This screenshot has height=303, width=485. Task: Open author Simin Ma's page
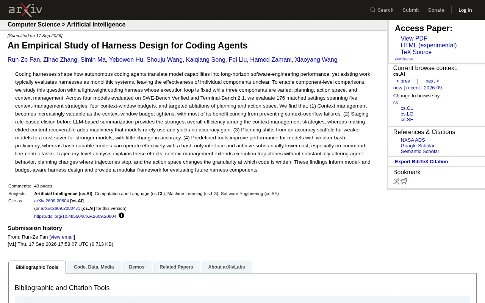click(x=93, y=60)
